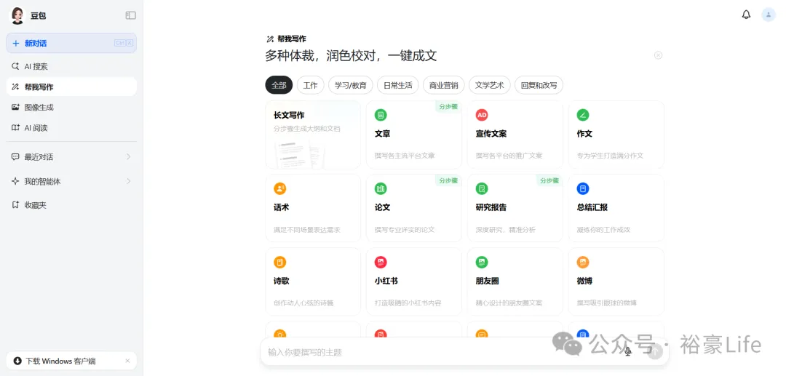The image size is (786, 376).
Task: Click the red AD 宣传文案 icon
Action: (482, 115)
